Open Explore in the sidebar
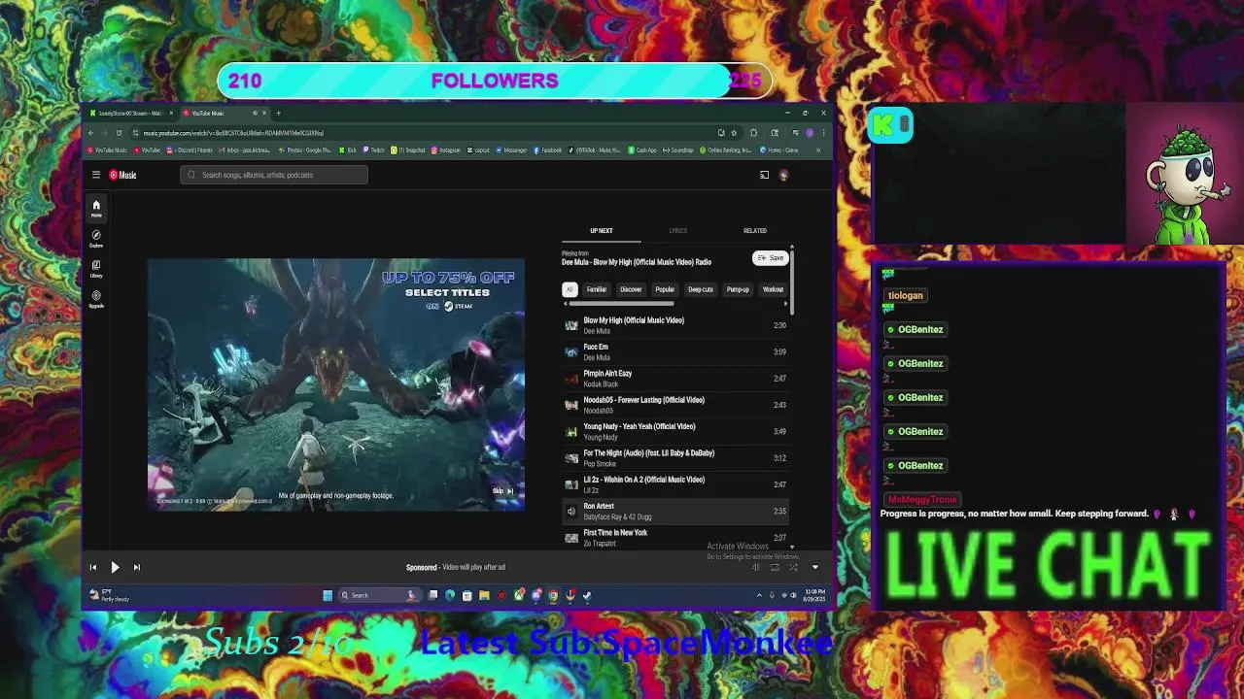Viewport: 1244px width, 699px height. [96, 238]
